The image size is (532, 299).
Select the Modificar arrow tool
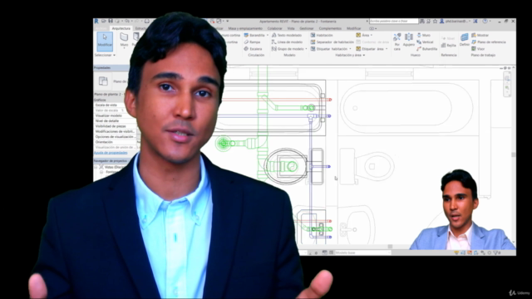[x=105, y=41]
